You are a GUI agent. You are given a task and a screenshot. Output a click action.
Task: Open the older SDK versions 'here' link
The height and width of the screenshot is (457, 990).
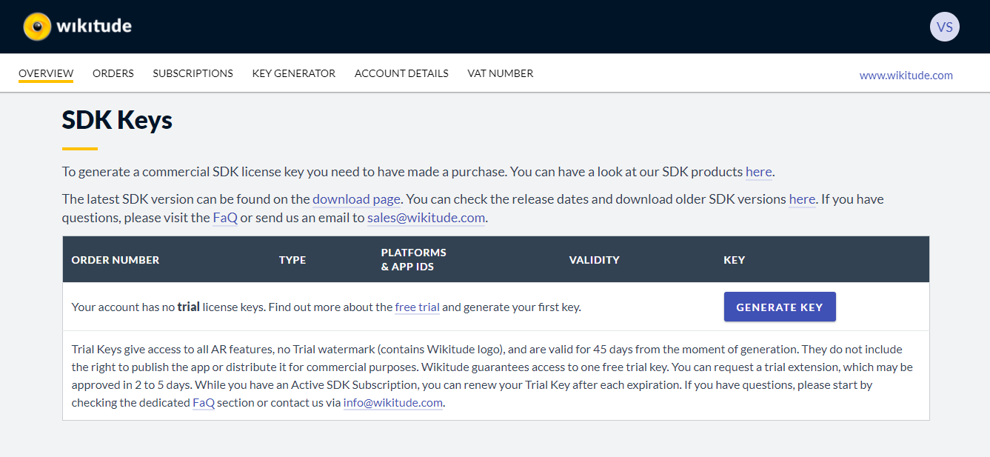click(x=802, y=199)
